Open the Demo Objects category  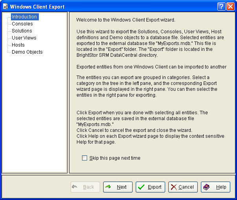[x=27, y=52]
